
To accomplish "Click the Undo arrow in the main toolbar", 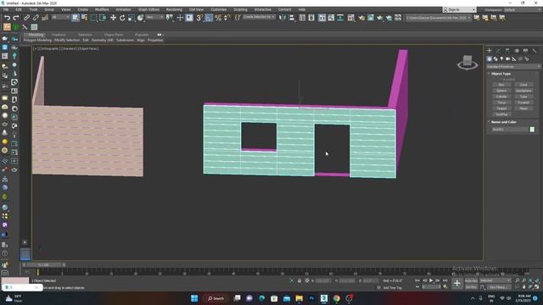I will click(x=7, y=17).
